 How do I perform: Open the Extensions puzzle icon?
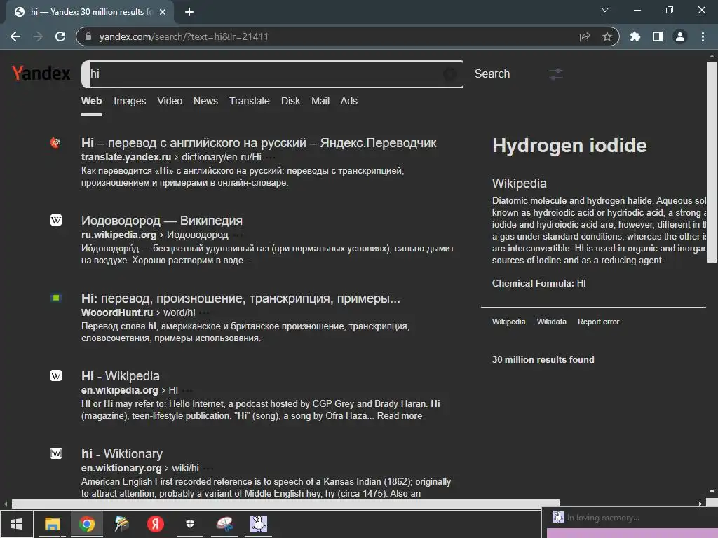click(635, 36)
